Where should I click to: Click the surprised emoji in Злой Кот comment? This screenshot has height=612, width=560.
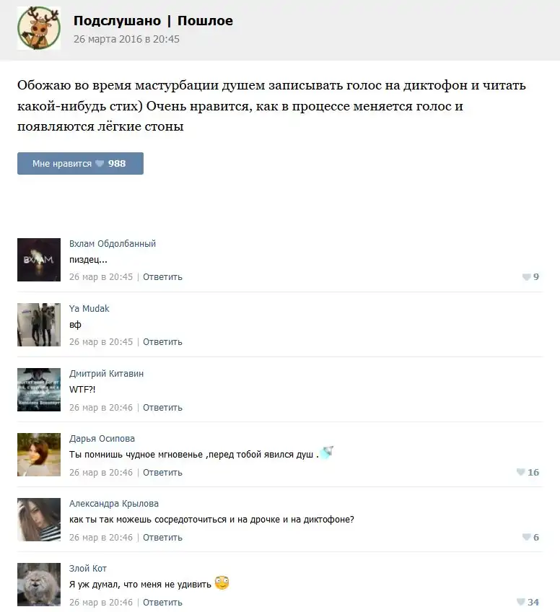pos(222,582)
